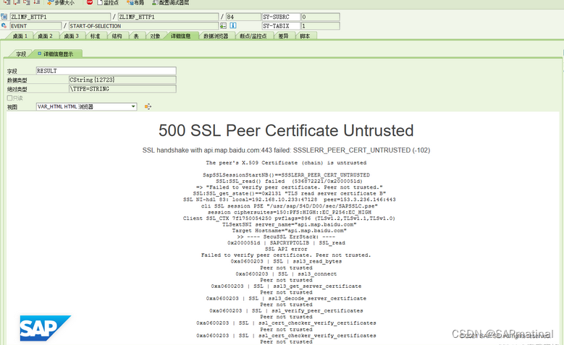This screenshot has width=564, height=345.
Task: Click the CString{12723} data type field
Action: [122, 80]
